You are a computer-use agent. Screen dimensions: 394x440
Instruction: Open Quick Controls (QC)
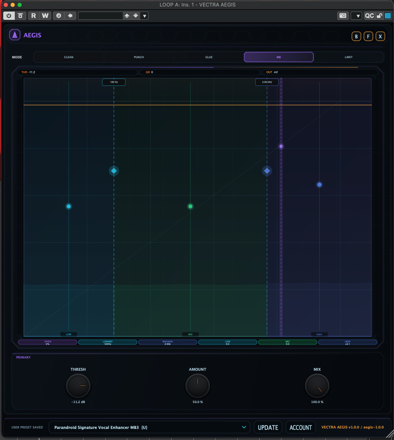[x=370, y=16]
